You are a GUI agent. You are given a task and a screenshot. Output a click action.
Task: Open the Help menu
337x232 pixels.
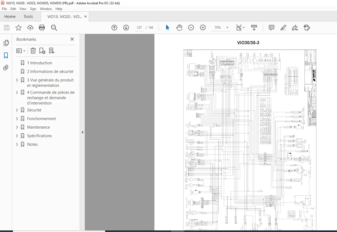coord(59,9)
